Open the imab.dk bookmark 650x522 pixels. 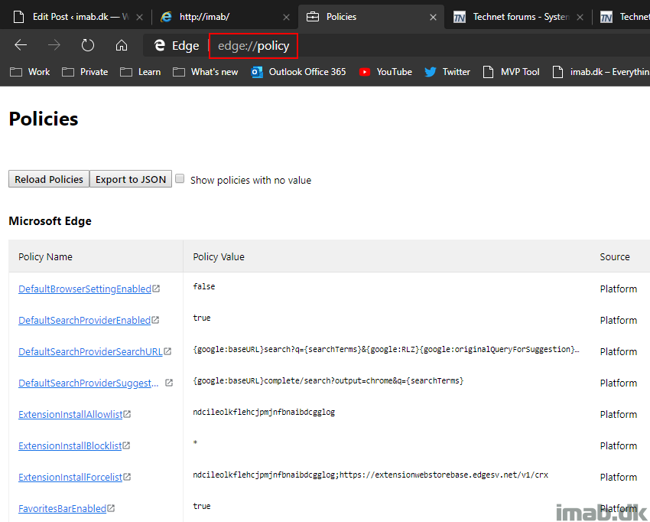coord(601,72)
